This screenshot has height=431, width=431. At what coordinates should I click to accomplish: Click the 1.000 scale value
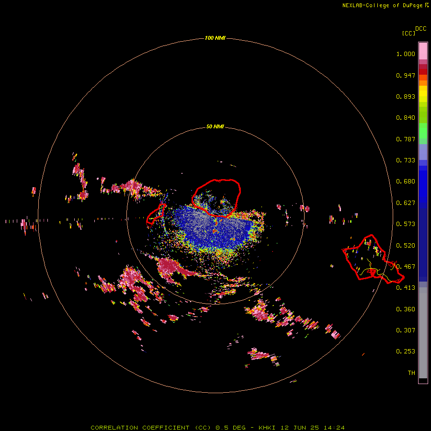click(406, 54)
